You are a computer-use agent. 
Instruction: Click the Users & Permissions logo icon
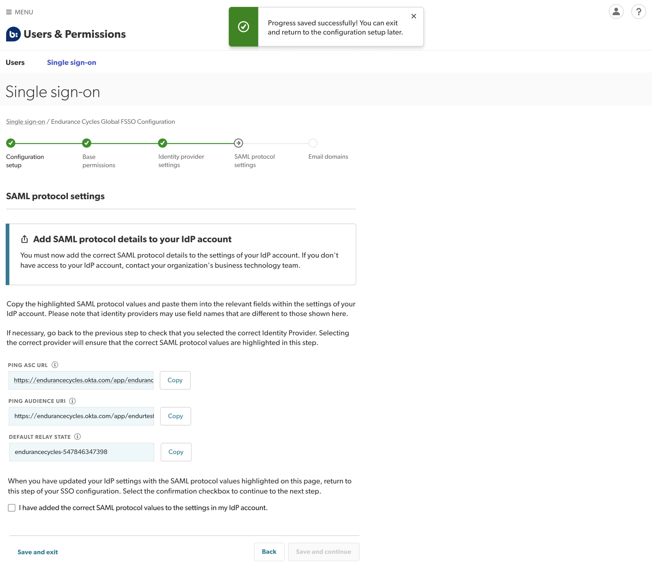[13, 34]
